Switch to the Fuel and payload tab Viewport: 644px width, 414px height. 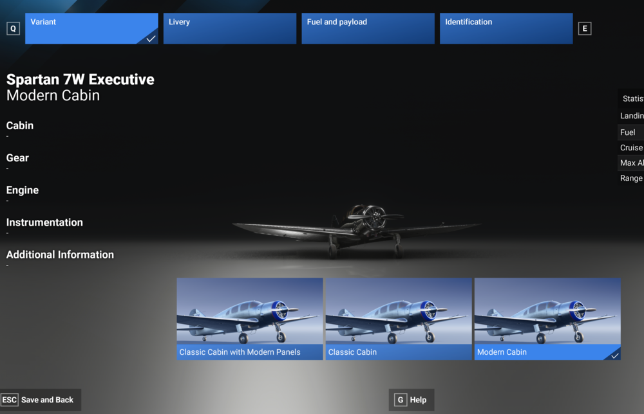coord(369,28)
